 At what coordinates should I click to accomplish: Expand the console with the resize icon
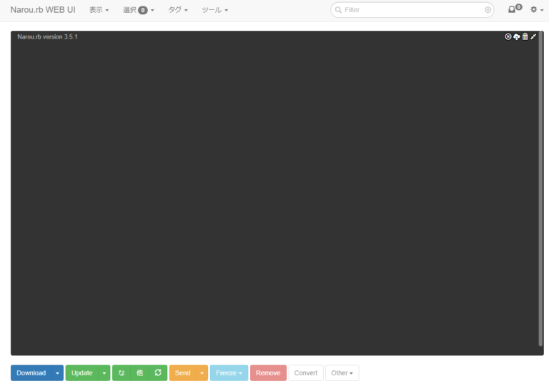(533, 36)
